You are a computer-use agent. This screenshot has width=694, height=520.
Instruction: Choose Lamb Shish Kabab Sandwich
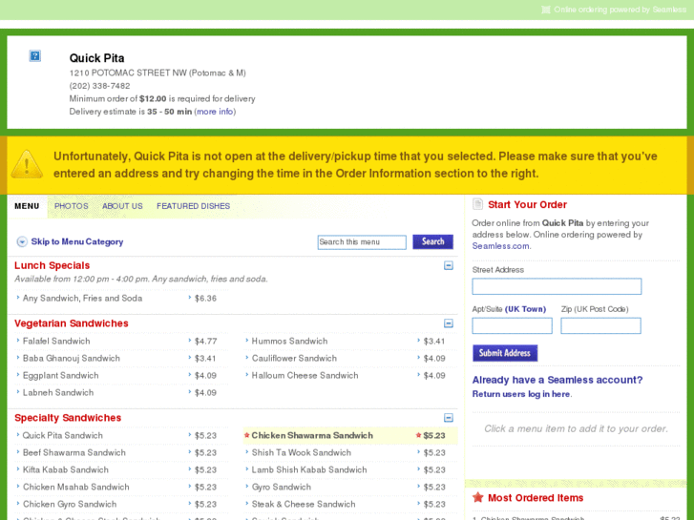click(x=309, y=470)
